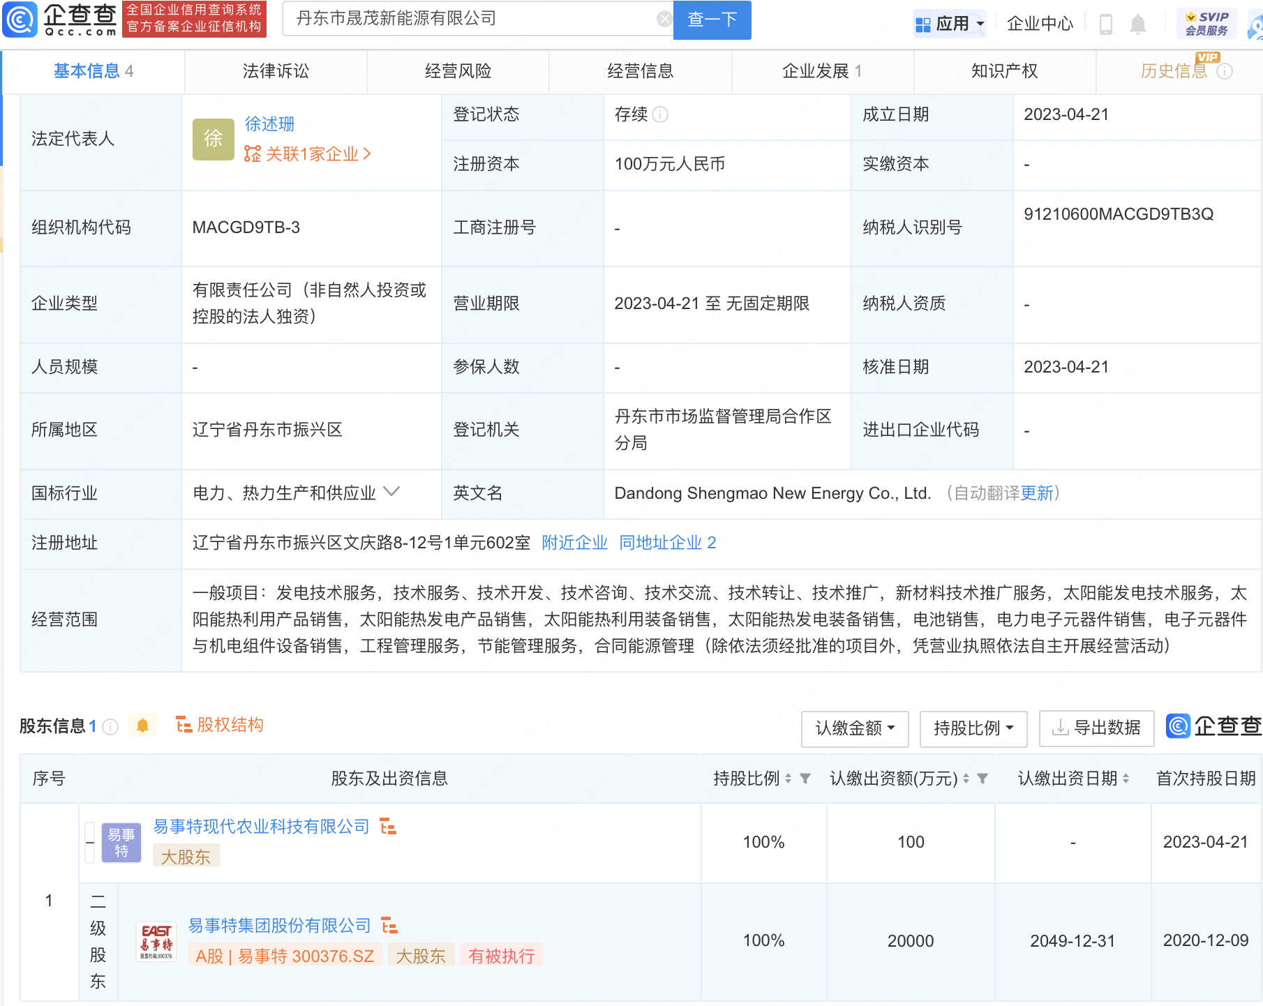Sort by 认缴出资日期 column arrows
Screen dimensions: 1263x1006
[x=1126, y=779]
